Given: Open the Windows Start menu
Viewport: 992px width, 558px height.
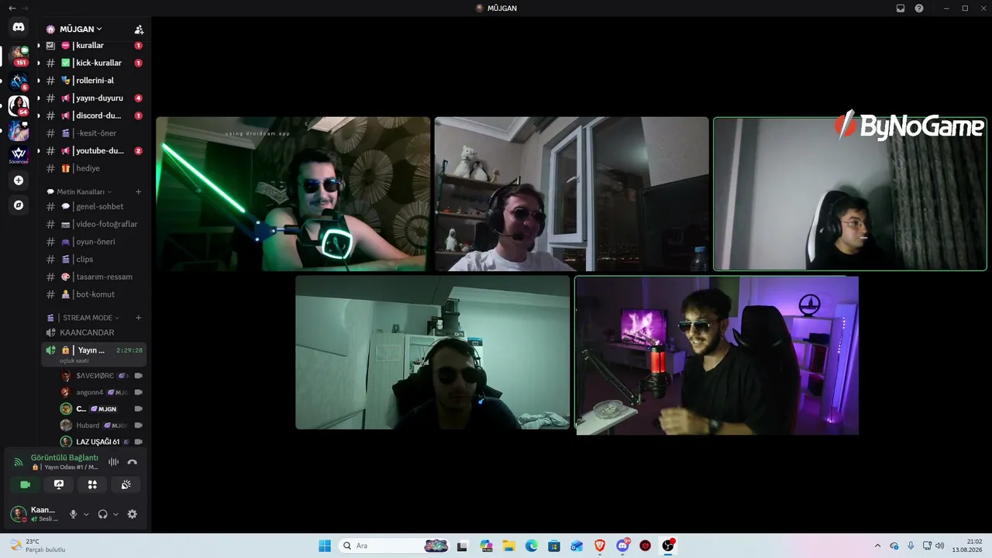Looking at the screenshot, I should 325,546.
